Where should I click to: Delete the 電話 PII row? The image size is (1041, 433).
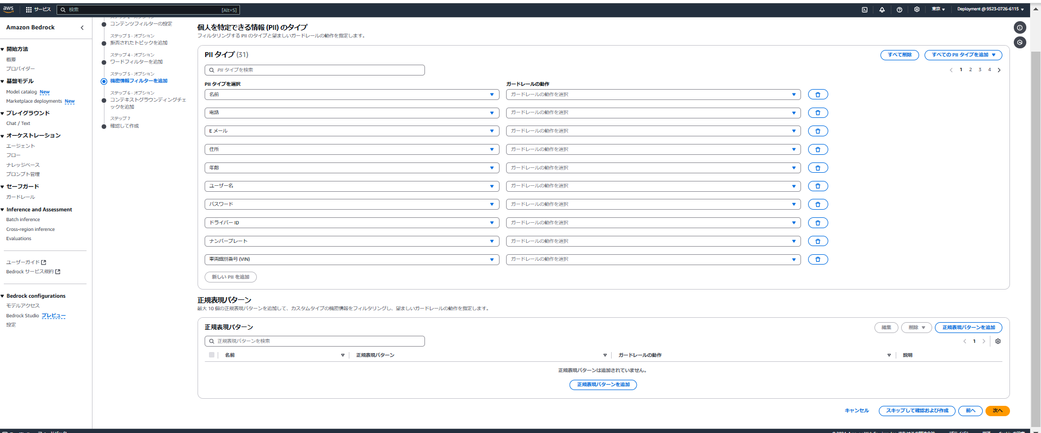(x=818, y=113)
